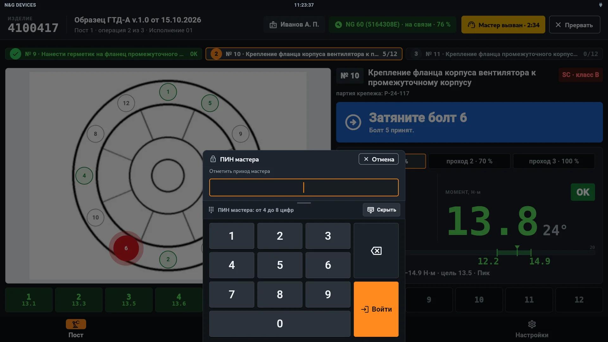
Task: Click the NG 60 tool connection status
Action: click(392, 25)
